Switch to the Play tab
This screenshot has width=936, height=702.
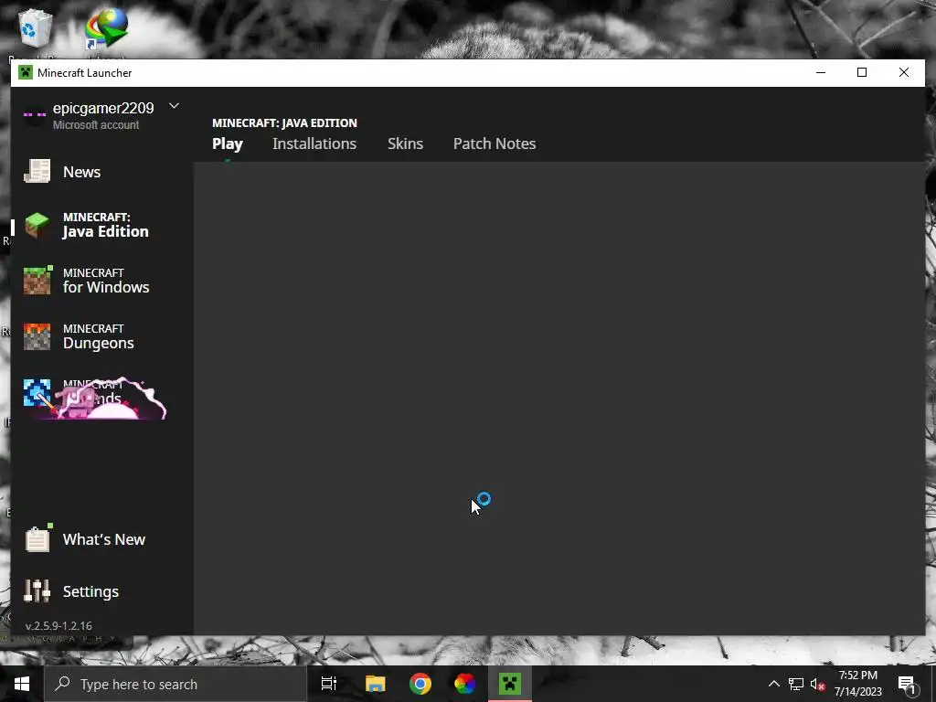tap(228, 144)
